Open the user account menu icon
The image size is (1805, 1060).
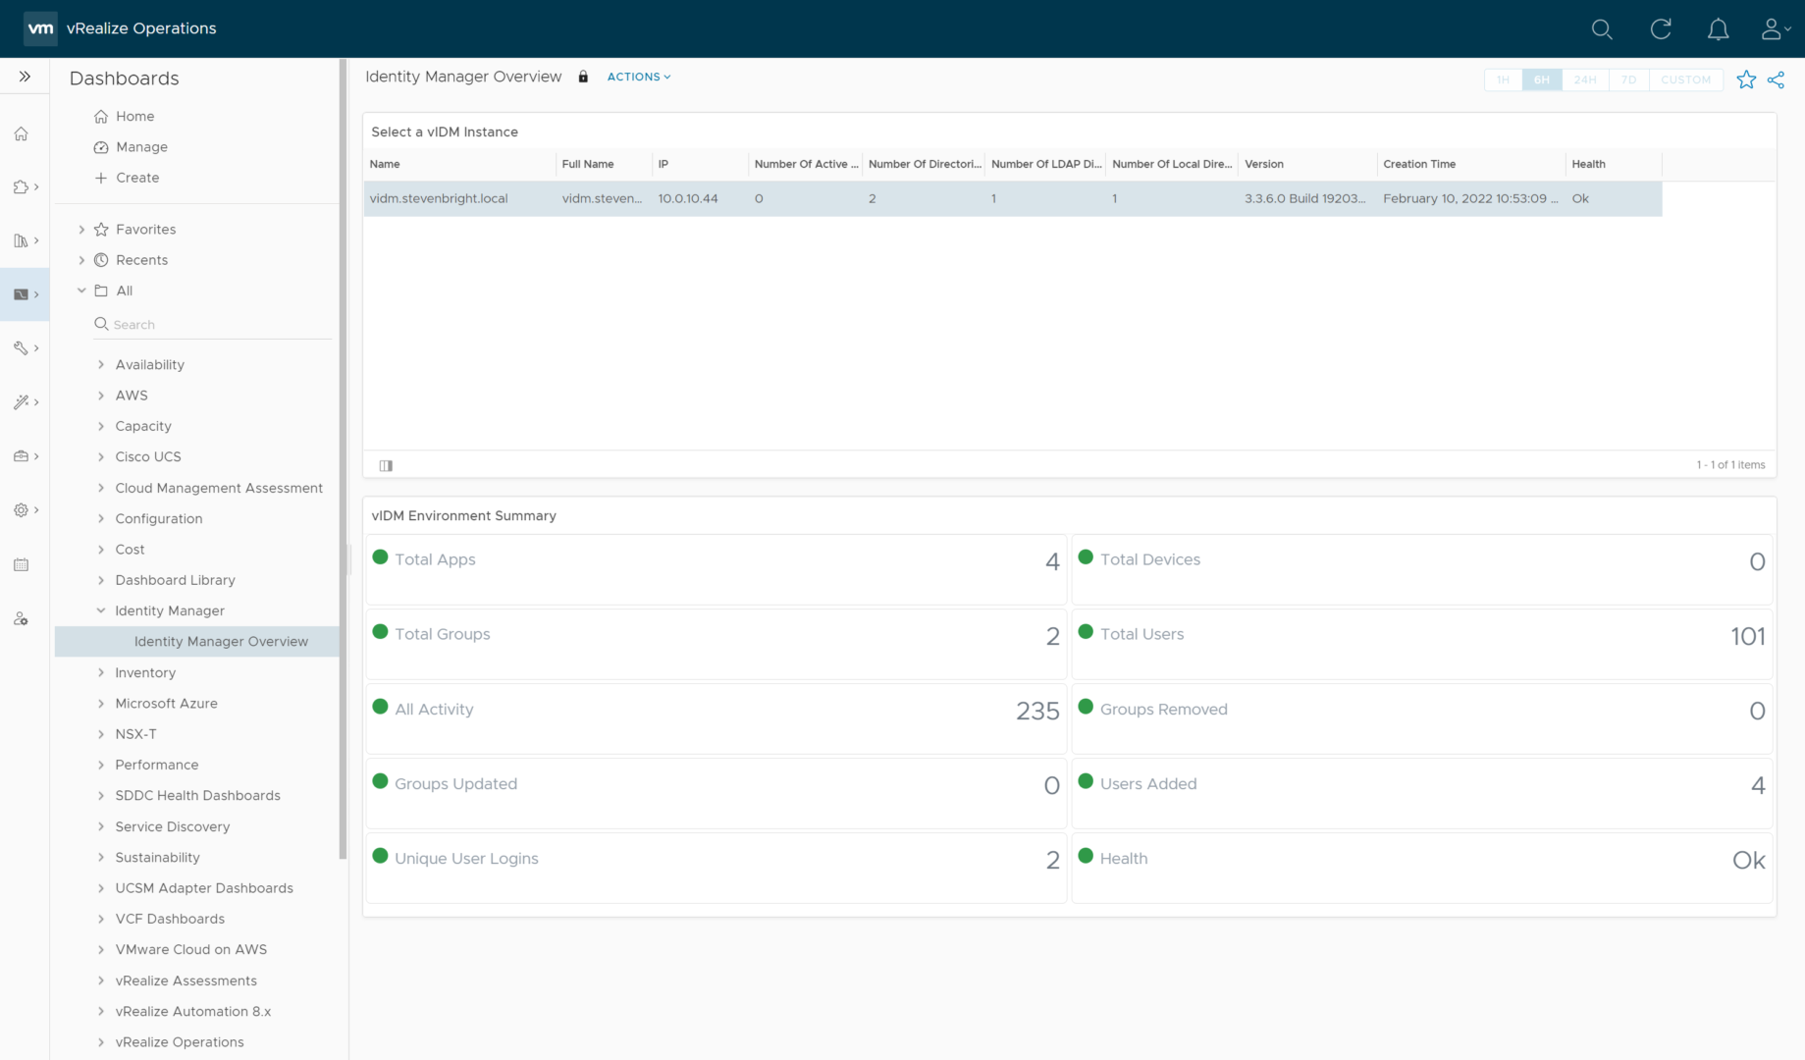[1774, 29]
